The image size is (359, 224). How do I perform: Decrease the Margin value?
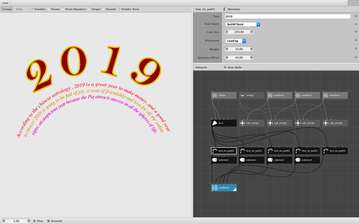[x=227, y=49]
